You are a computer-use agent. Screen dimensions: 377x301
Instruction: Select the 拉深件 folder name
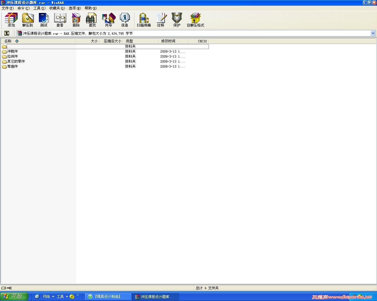13,56
